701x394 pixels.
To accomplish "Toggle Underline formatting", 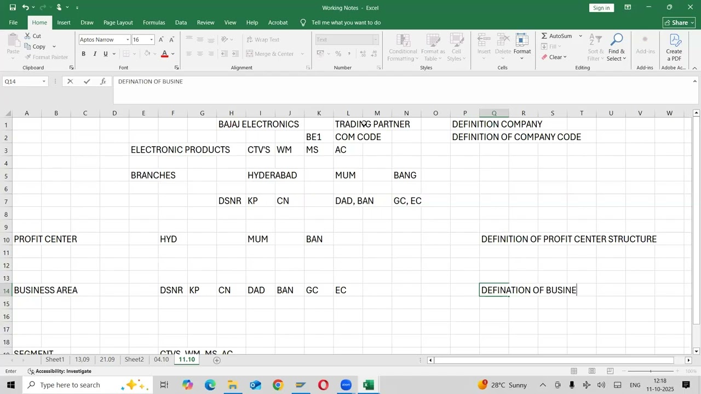I will 106,54.
